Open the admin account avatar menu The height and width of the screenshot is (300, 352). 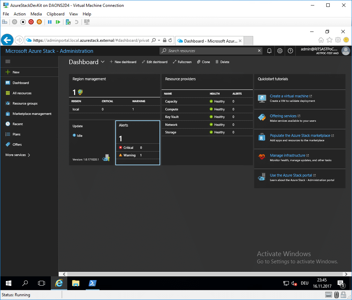click(x=346, y=51)
